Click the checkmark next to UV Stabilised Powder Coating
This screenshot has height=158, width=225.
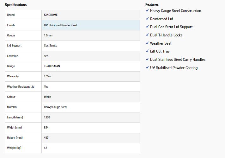[x=147, y=67]
